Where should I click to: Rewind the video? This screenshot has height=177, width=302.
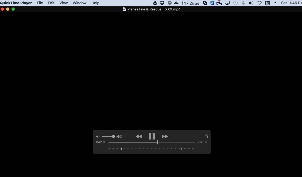pos(139,137)
